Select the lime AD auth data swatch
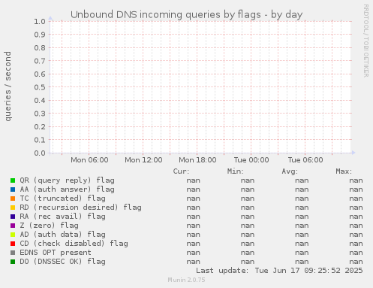The height and width of the screenshot is (288, 373). click(13, 235)
